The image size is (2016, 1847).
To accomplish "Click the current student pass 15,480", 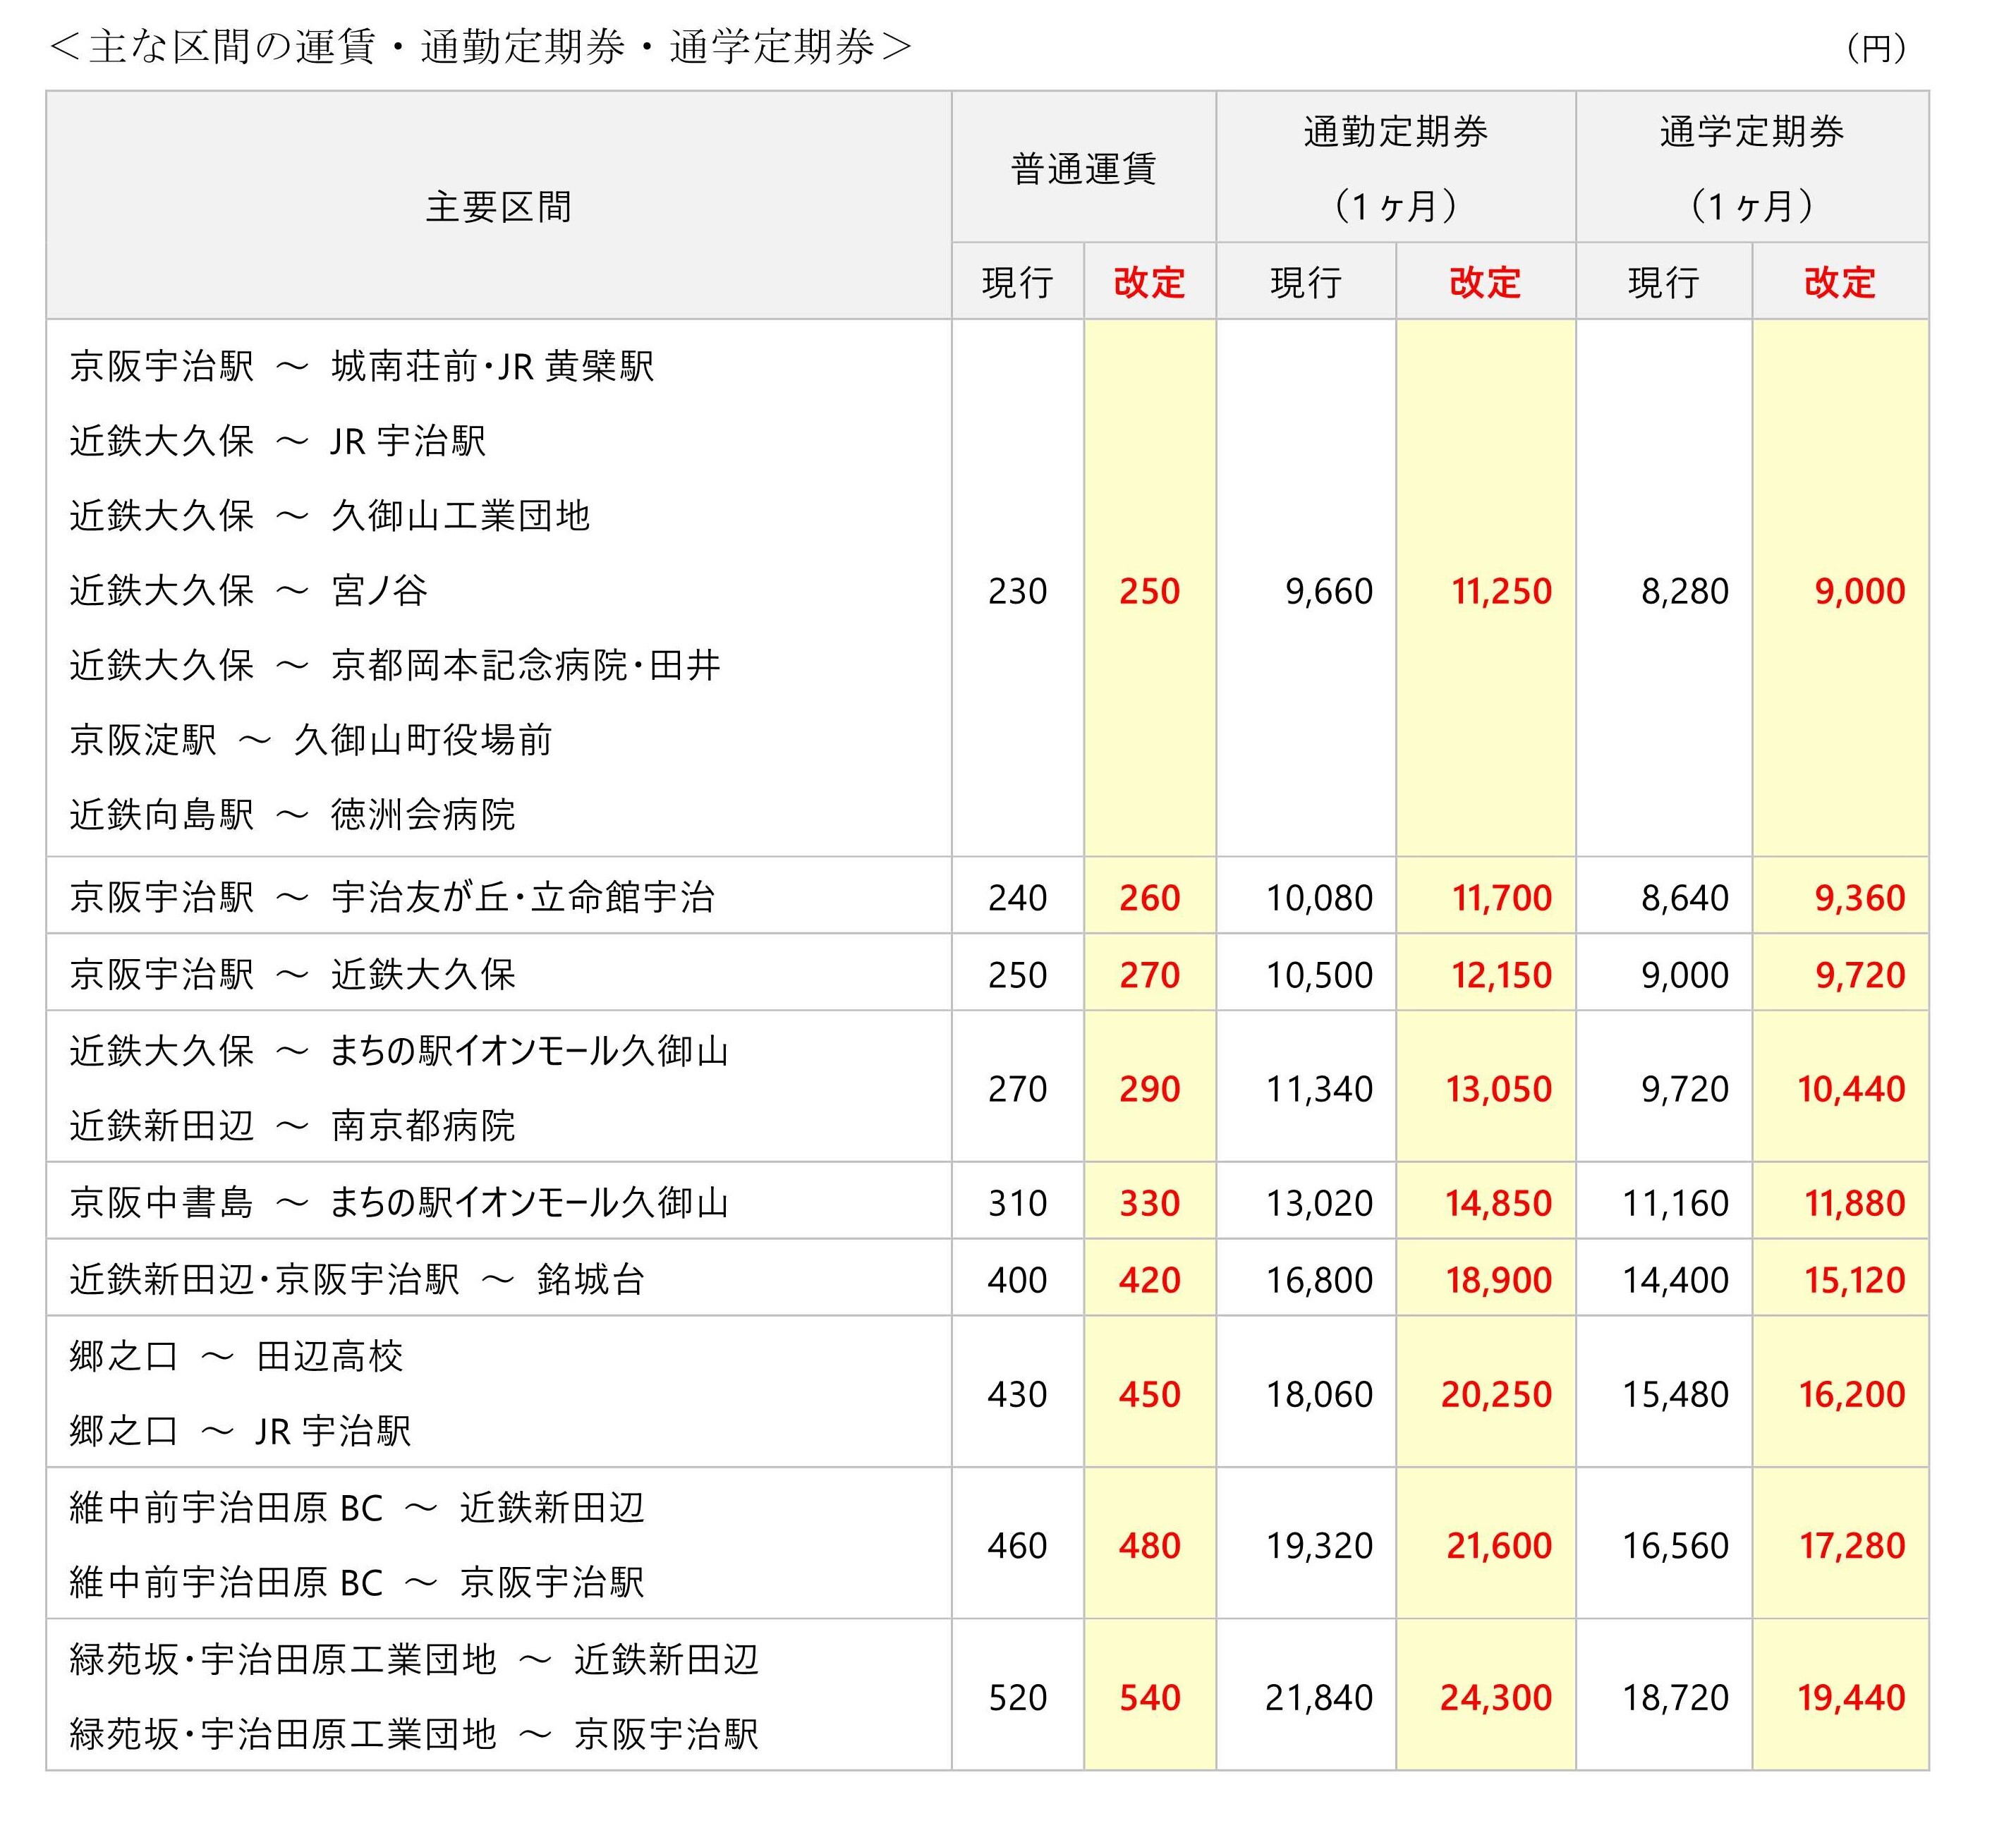I will (1675, 1394).
